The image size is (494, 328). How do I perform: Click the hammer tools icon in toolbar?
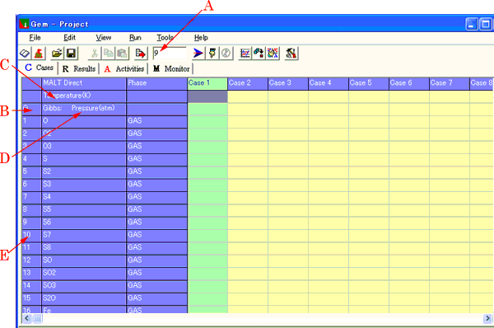[291, 54]
